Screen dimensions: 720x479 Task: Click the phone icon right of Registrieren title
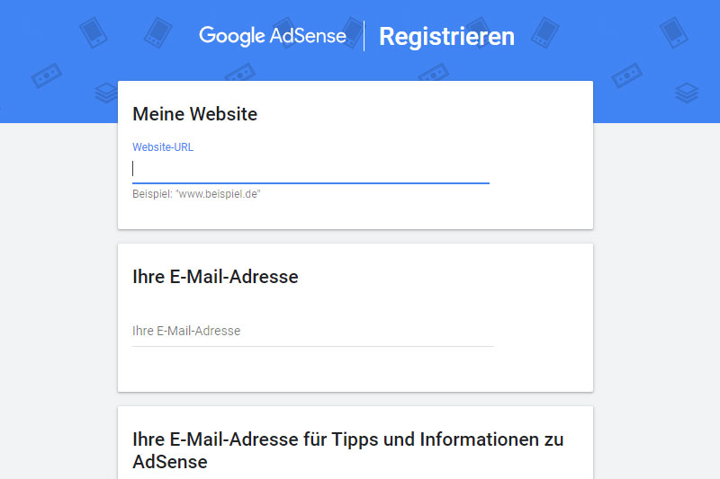click(544, 33)
